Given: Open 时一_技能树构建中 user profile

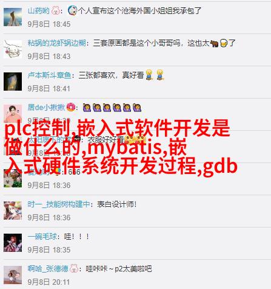Looking at the screenshot, I should coord(59,204).
